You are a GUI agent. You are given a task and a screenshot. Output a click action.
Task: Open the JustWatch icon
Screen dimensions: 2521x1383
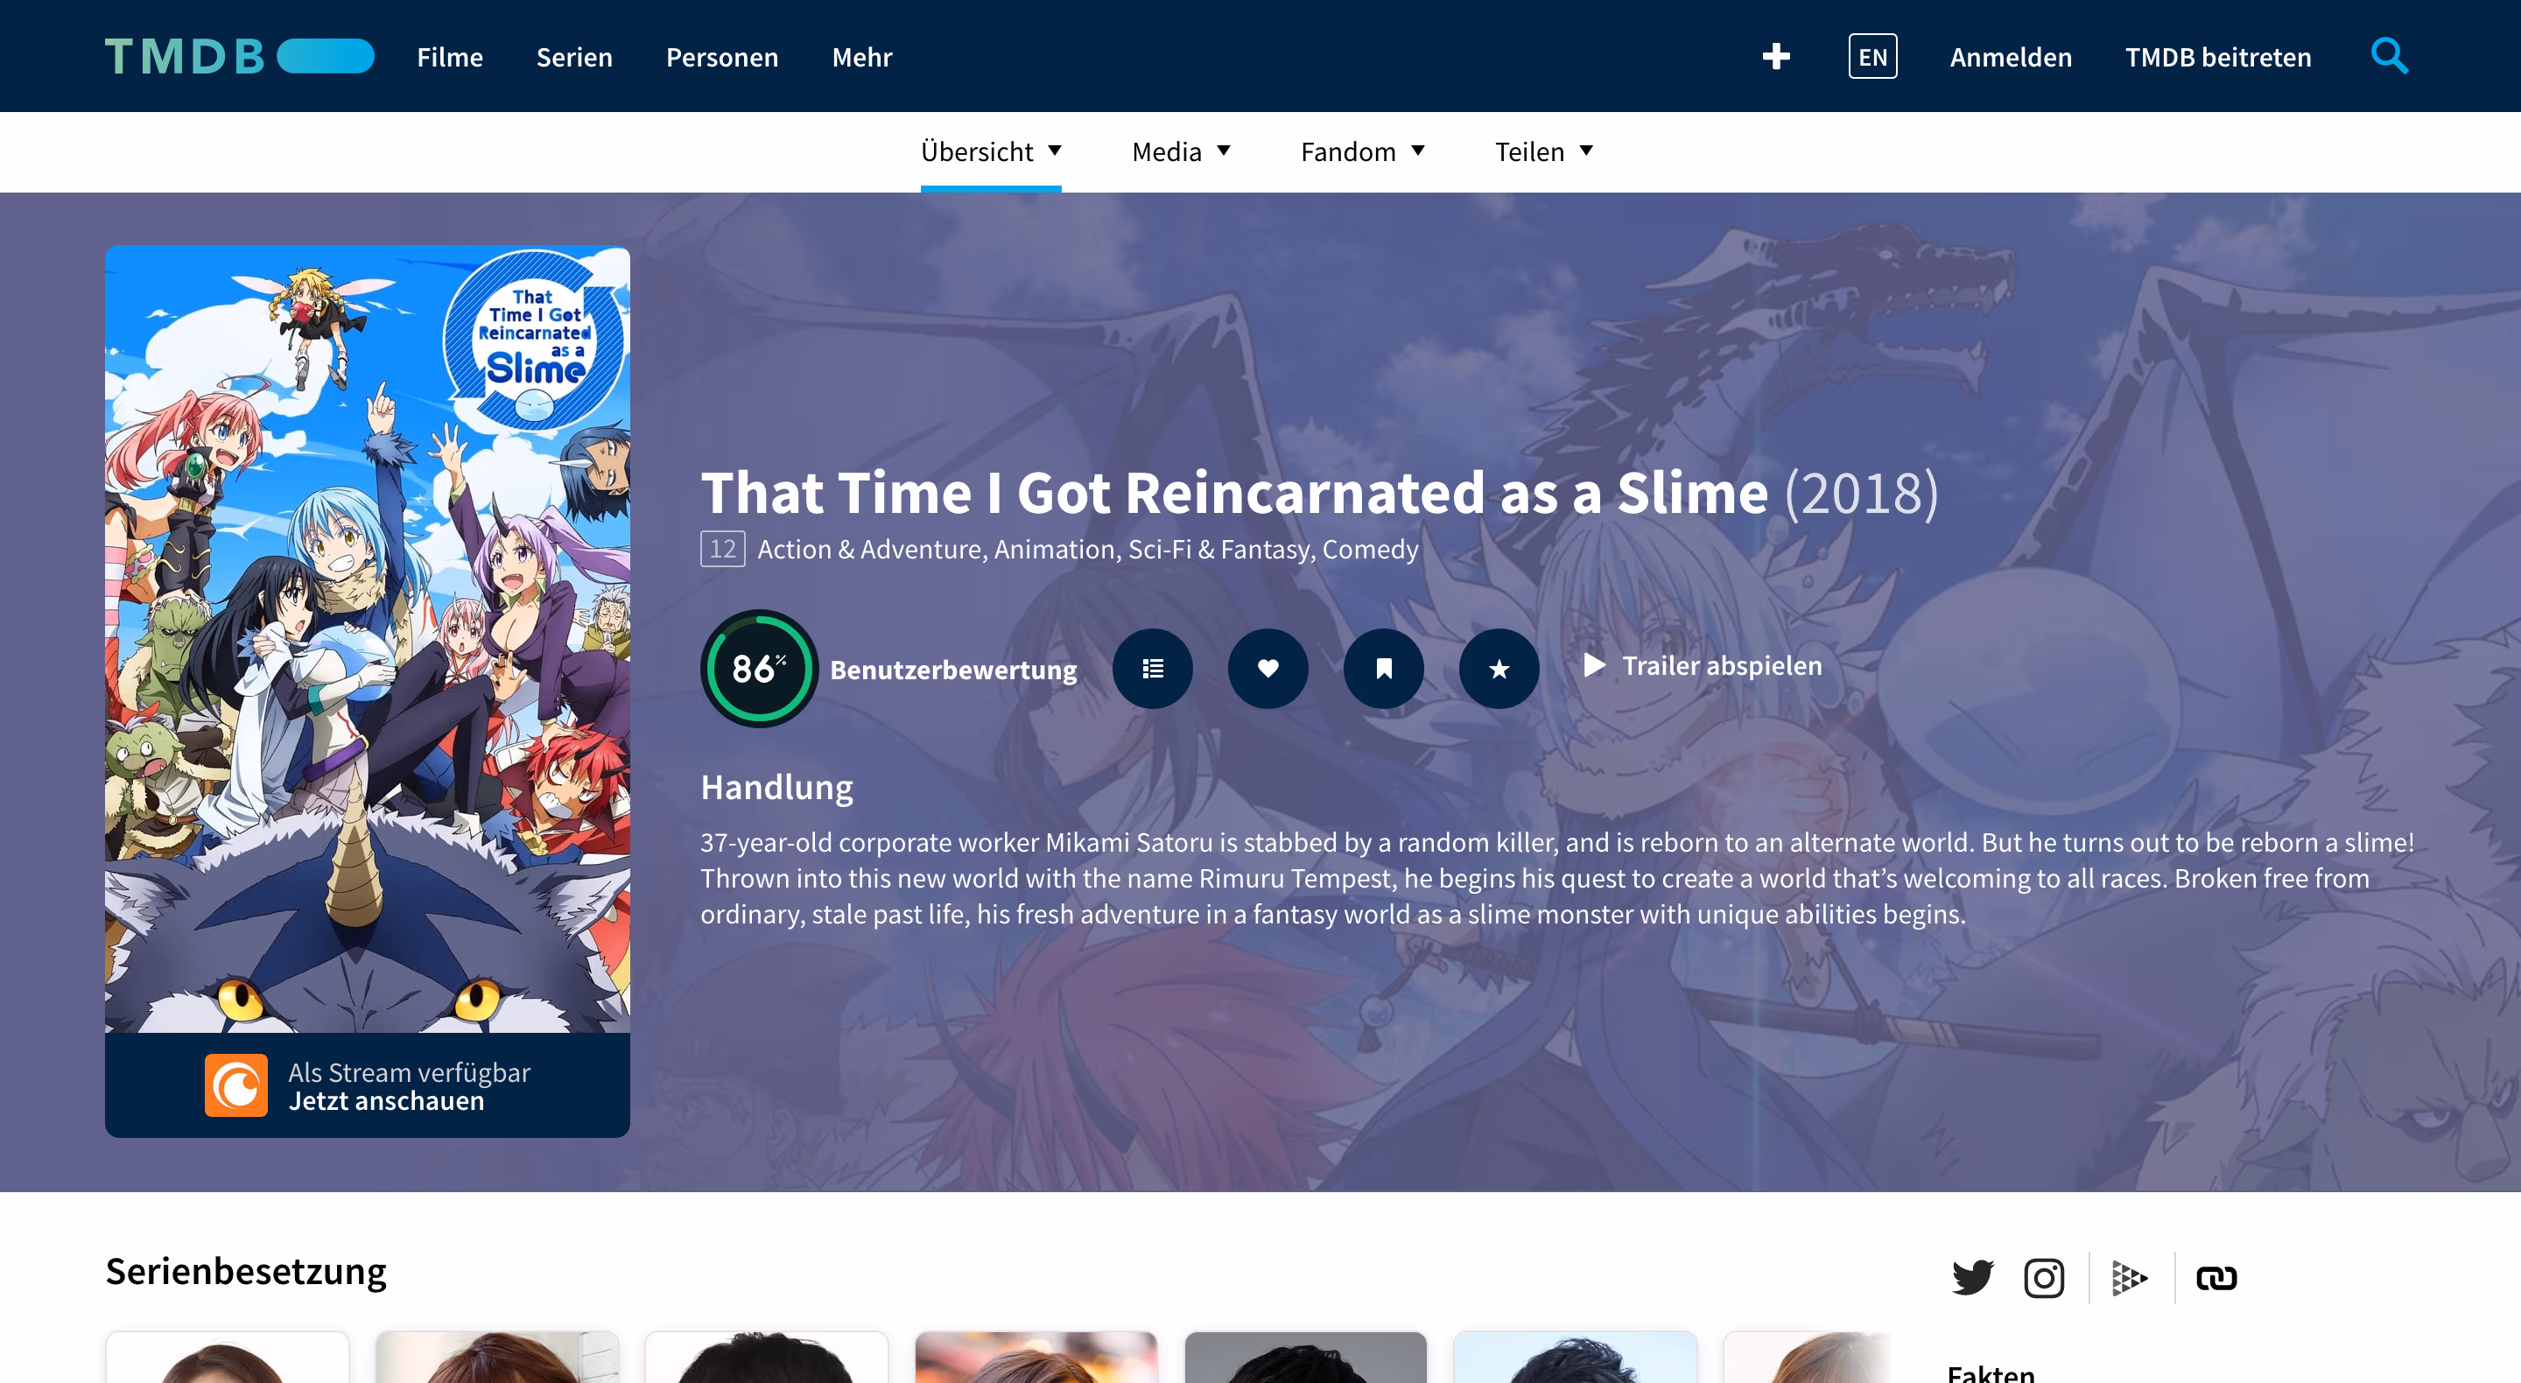[x=2130, y=1277]
